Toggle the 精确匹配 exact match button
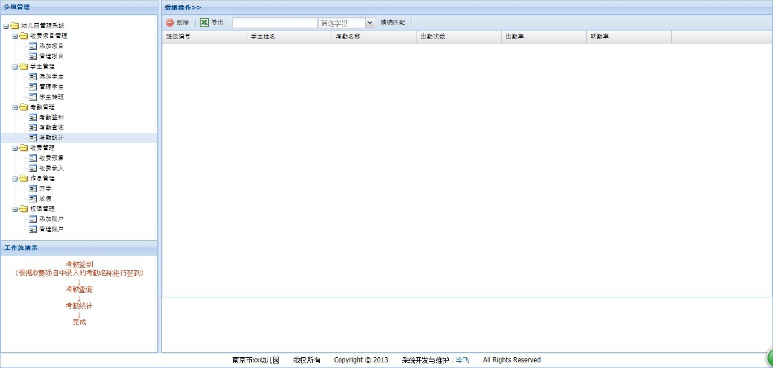The height and width of the screenshot is (368, 773). [x=393, y=23]
